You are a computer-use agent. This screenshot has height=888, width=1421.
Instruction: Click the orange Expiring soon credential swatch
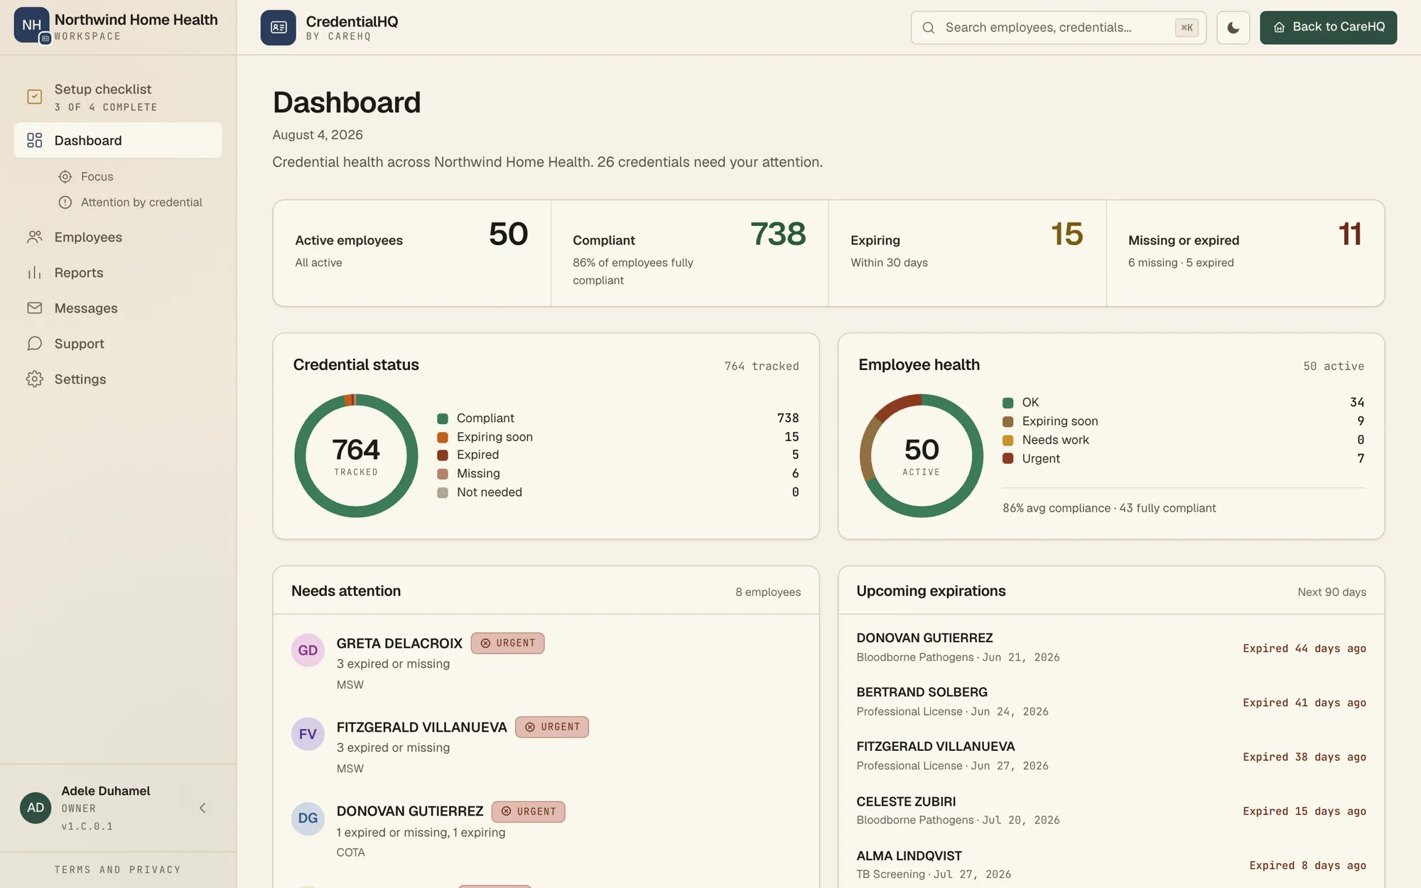(443, 437)
